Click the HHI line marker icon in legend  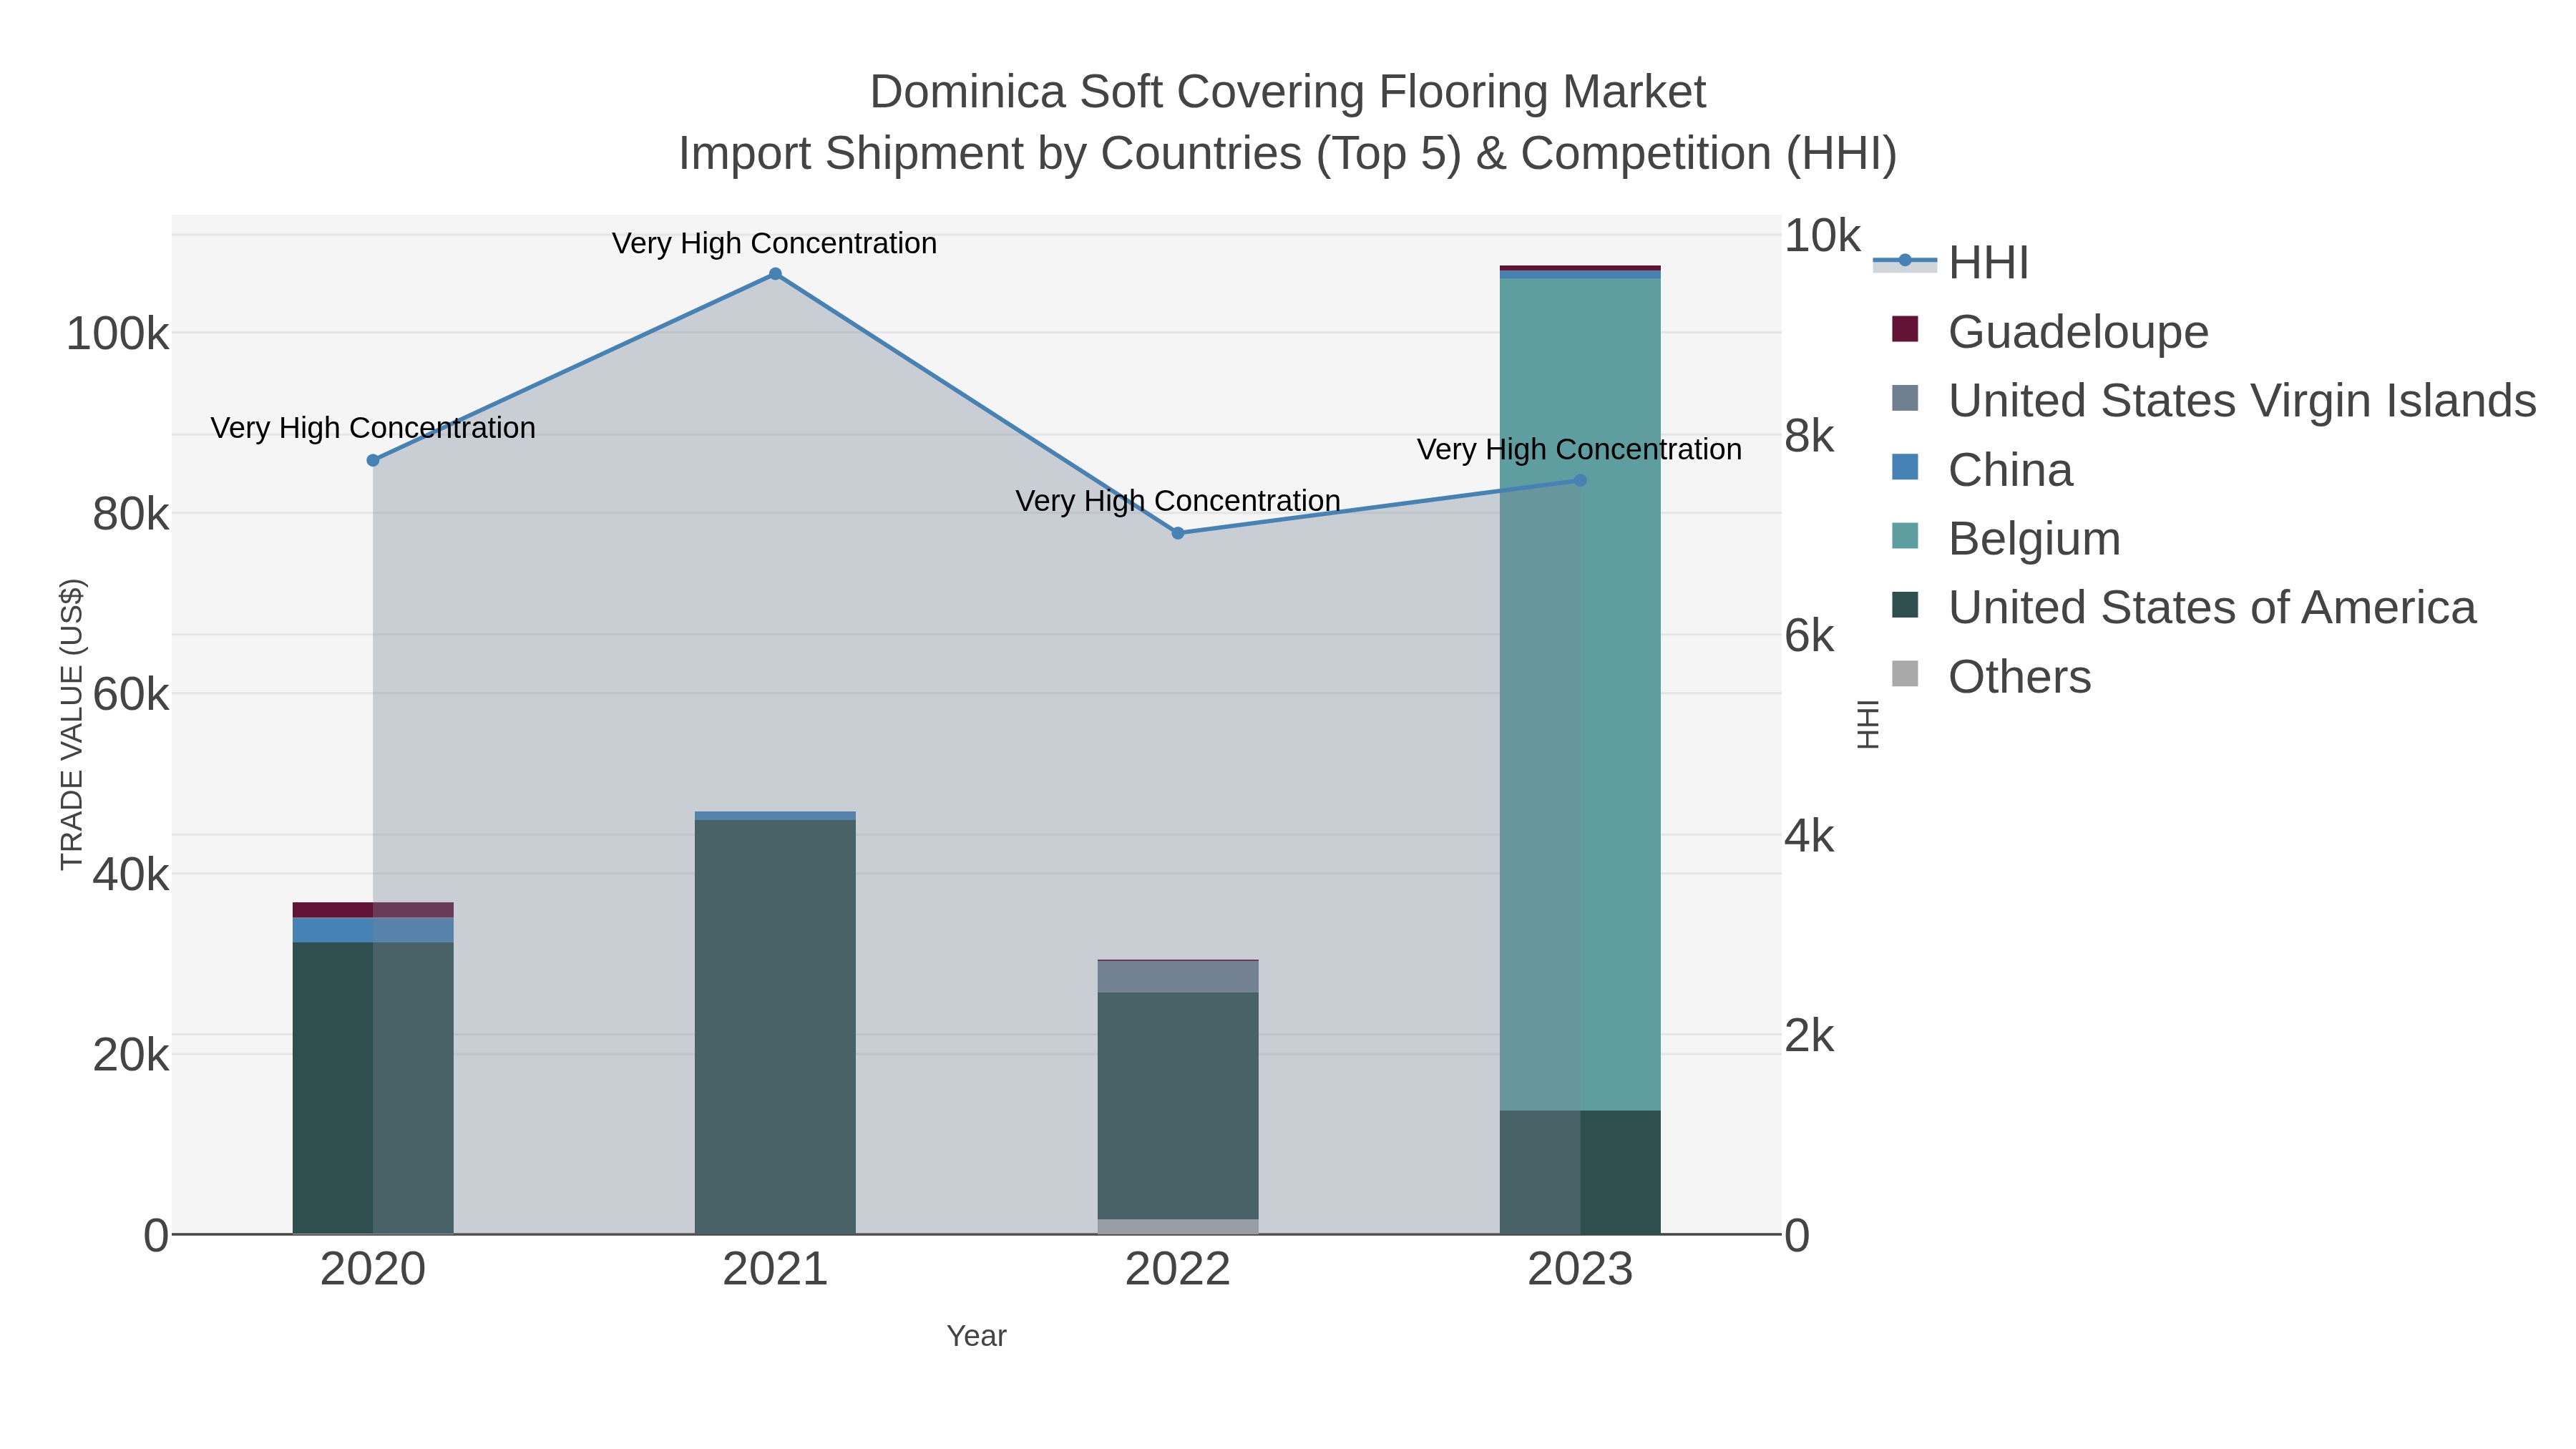[x=1905, y=261]
